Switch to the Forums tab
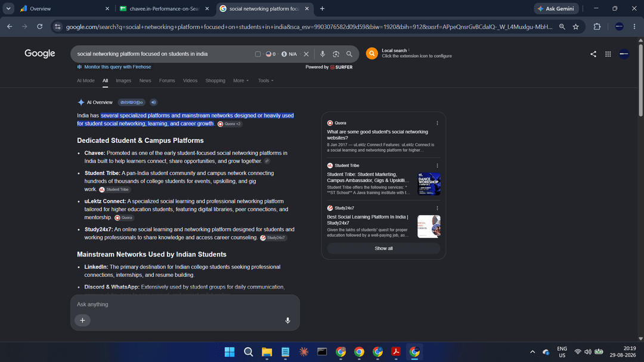Image resolution: width=644 pixels, height=362 pixels. [167, 81]
